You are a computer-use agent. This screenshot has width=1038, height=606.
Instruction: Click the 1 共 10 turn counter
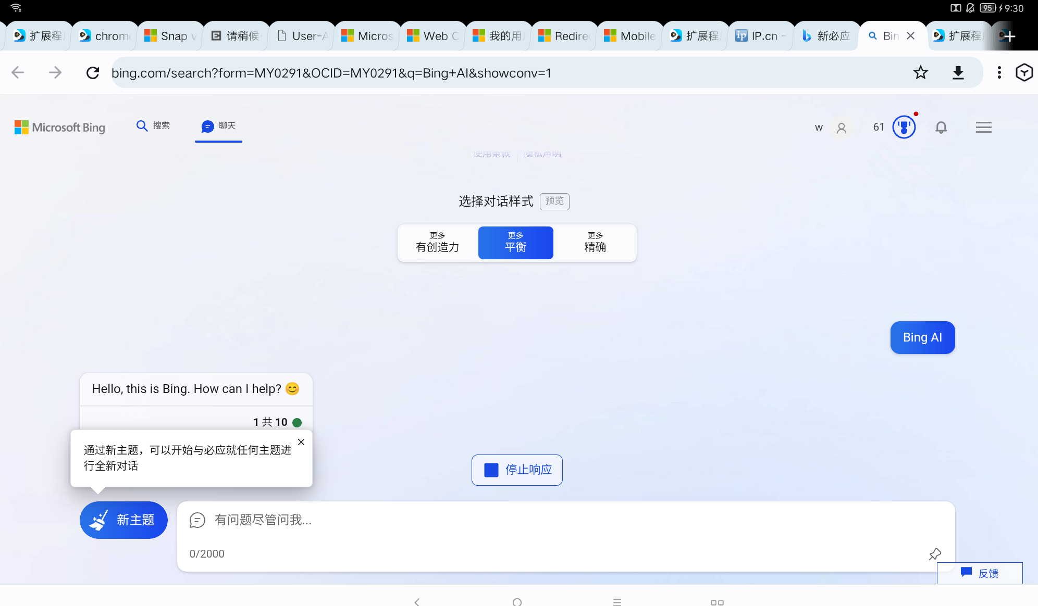point(270,422)
